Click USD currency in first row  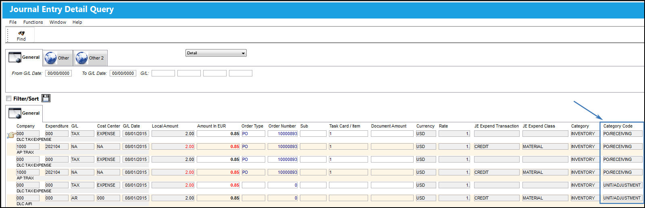[x=426, y=134]
